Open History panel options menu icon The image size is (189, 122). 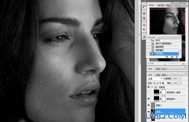coord(180,38)
